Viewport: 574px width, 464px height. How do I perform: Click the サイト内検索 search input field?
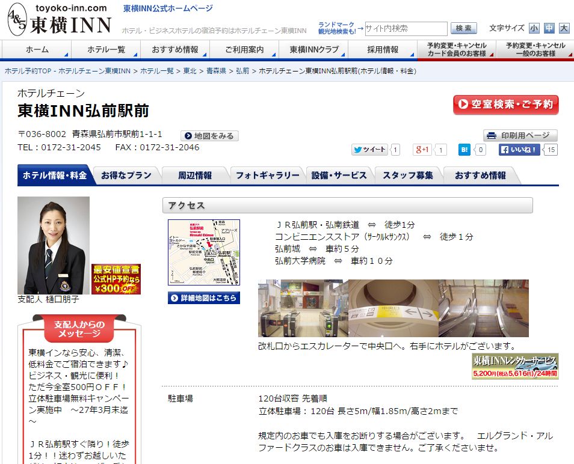(406, 28)
